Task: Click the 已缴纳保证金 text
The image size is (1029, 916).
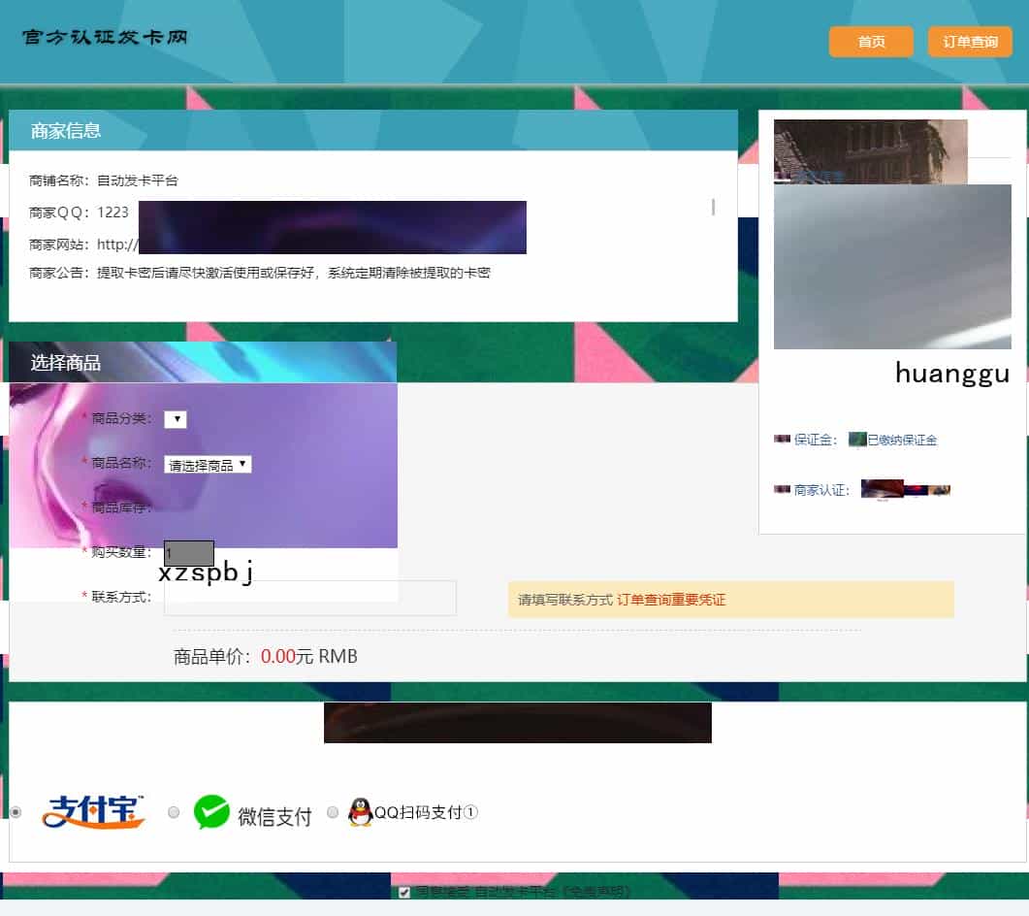Action: [x=902, y=440]
